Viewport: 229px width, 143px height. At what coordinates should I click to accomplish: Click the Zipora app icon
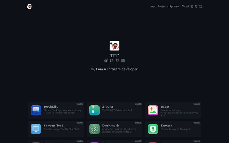pyautogui.click(x=94, y=110)
